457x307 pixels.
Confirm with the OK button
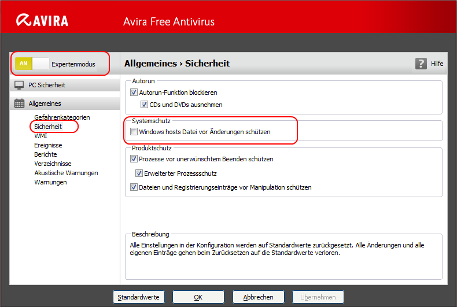[198, 297]
